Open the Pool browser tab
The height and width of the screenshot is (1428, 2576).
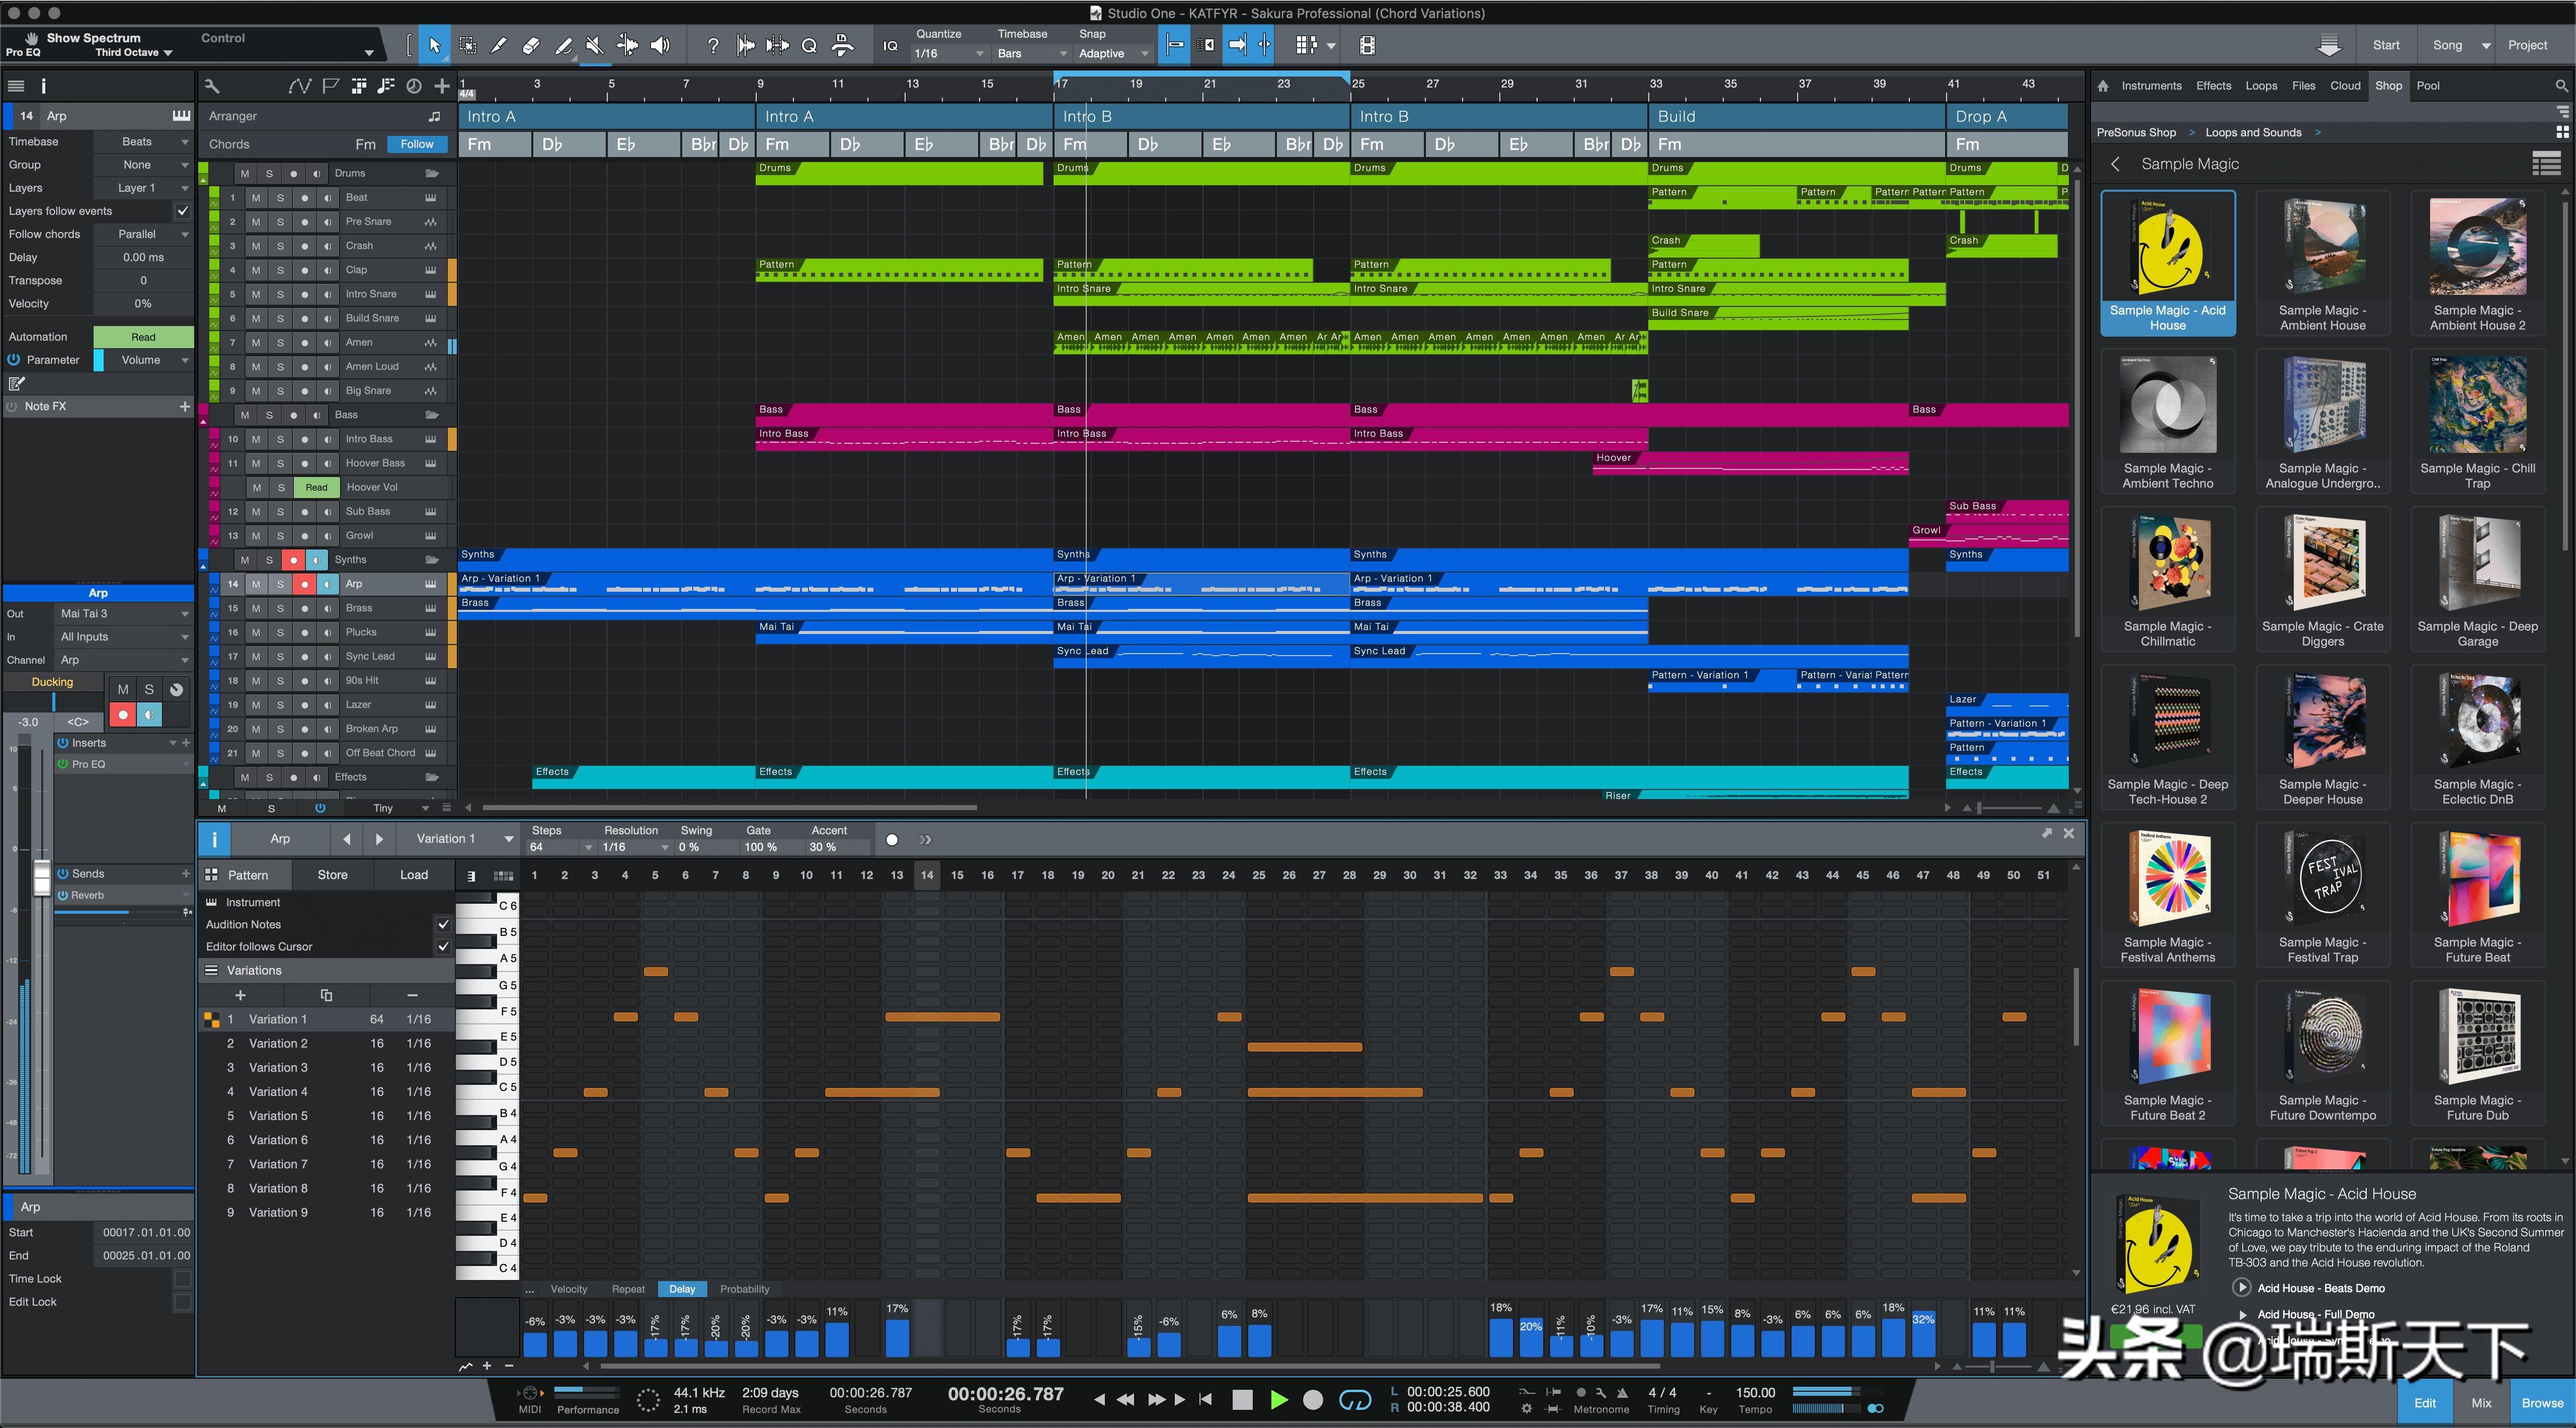click(x=2428, y=86)
